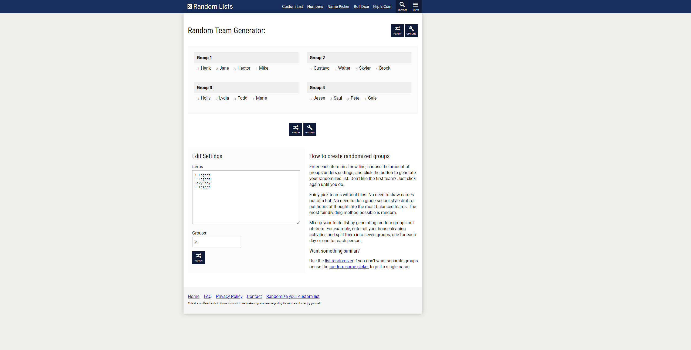The image size is (691, 350).
Task: Click the Rerun shuffle icon beside title
Action: pos(397,30)
